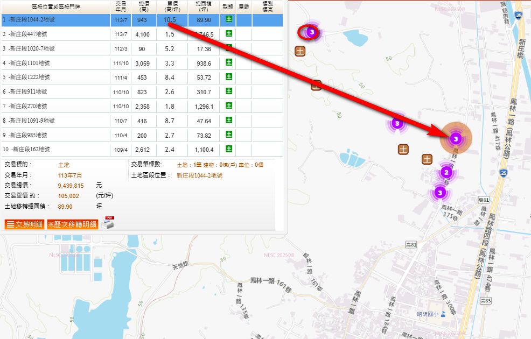Select the orange-highlighted cluster marker 3
531x339 pixels.
tap(456, 139)
